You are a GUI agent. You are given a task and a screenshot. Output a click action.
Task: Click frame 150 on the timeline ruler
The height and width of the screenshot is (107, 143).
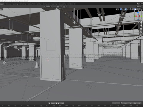point(73,106)
